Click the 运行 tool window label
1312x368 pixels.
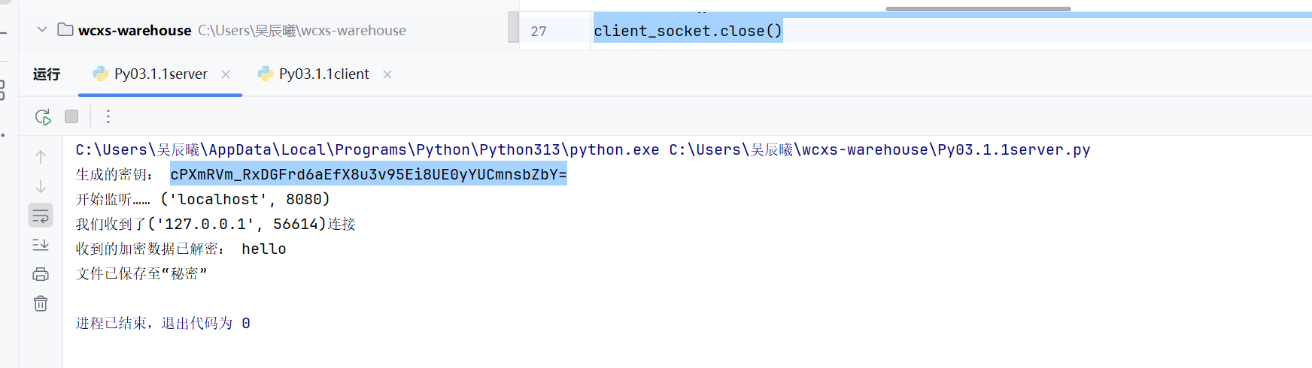coord(47,74)
